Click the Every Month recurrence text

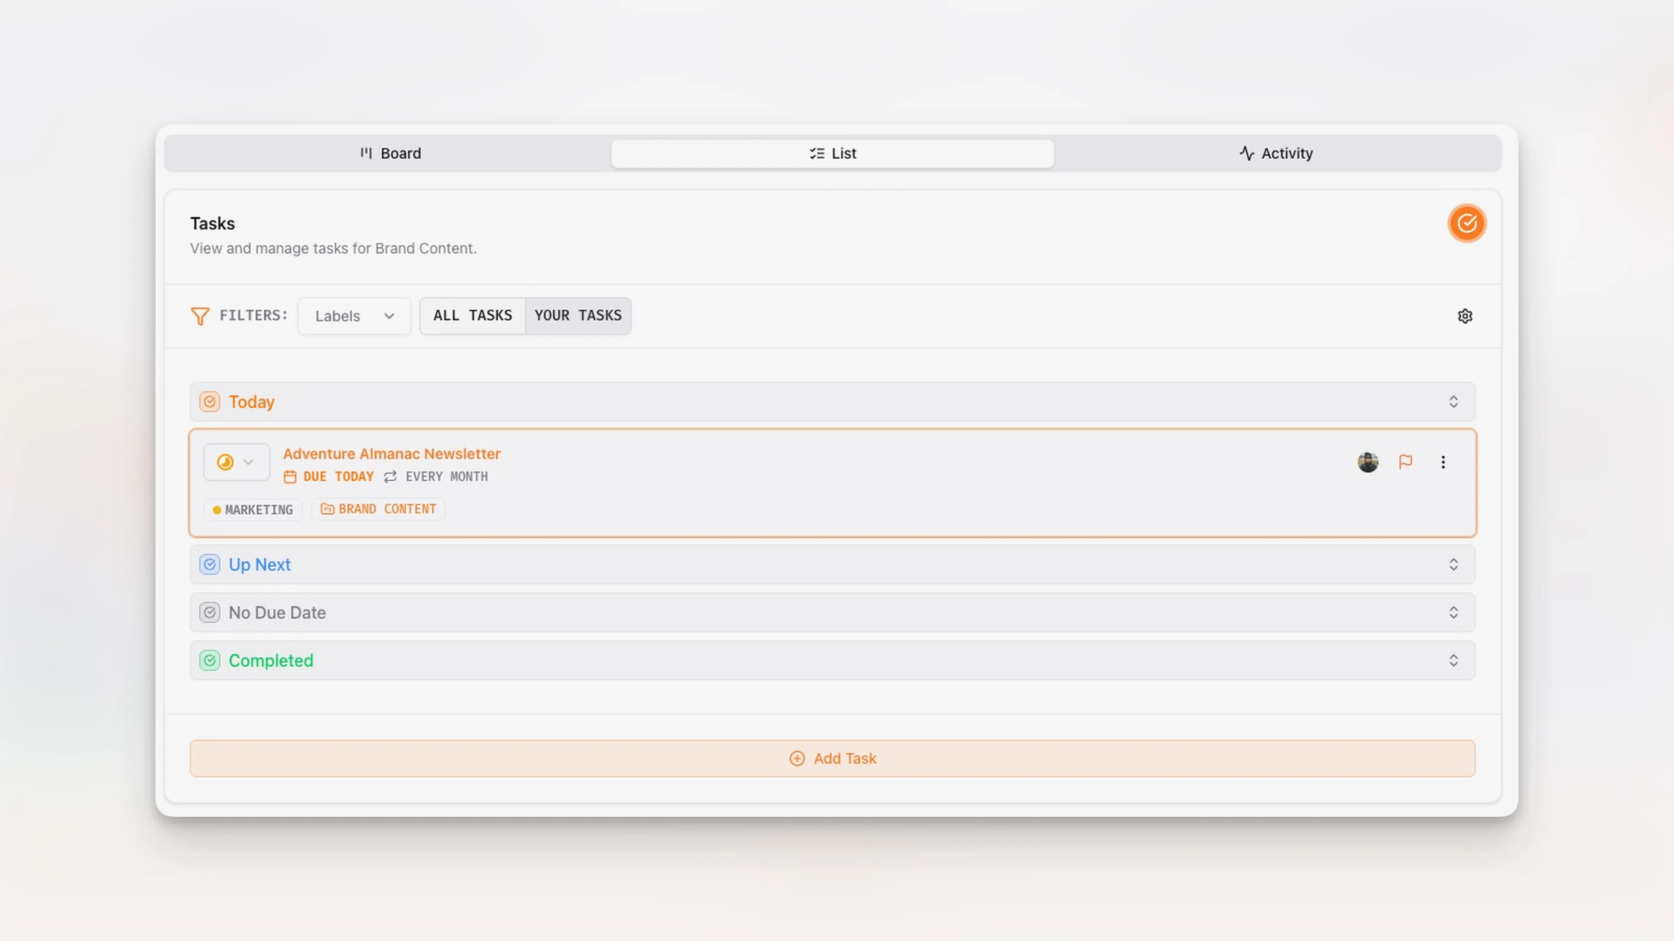click(446, 476)
